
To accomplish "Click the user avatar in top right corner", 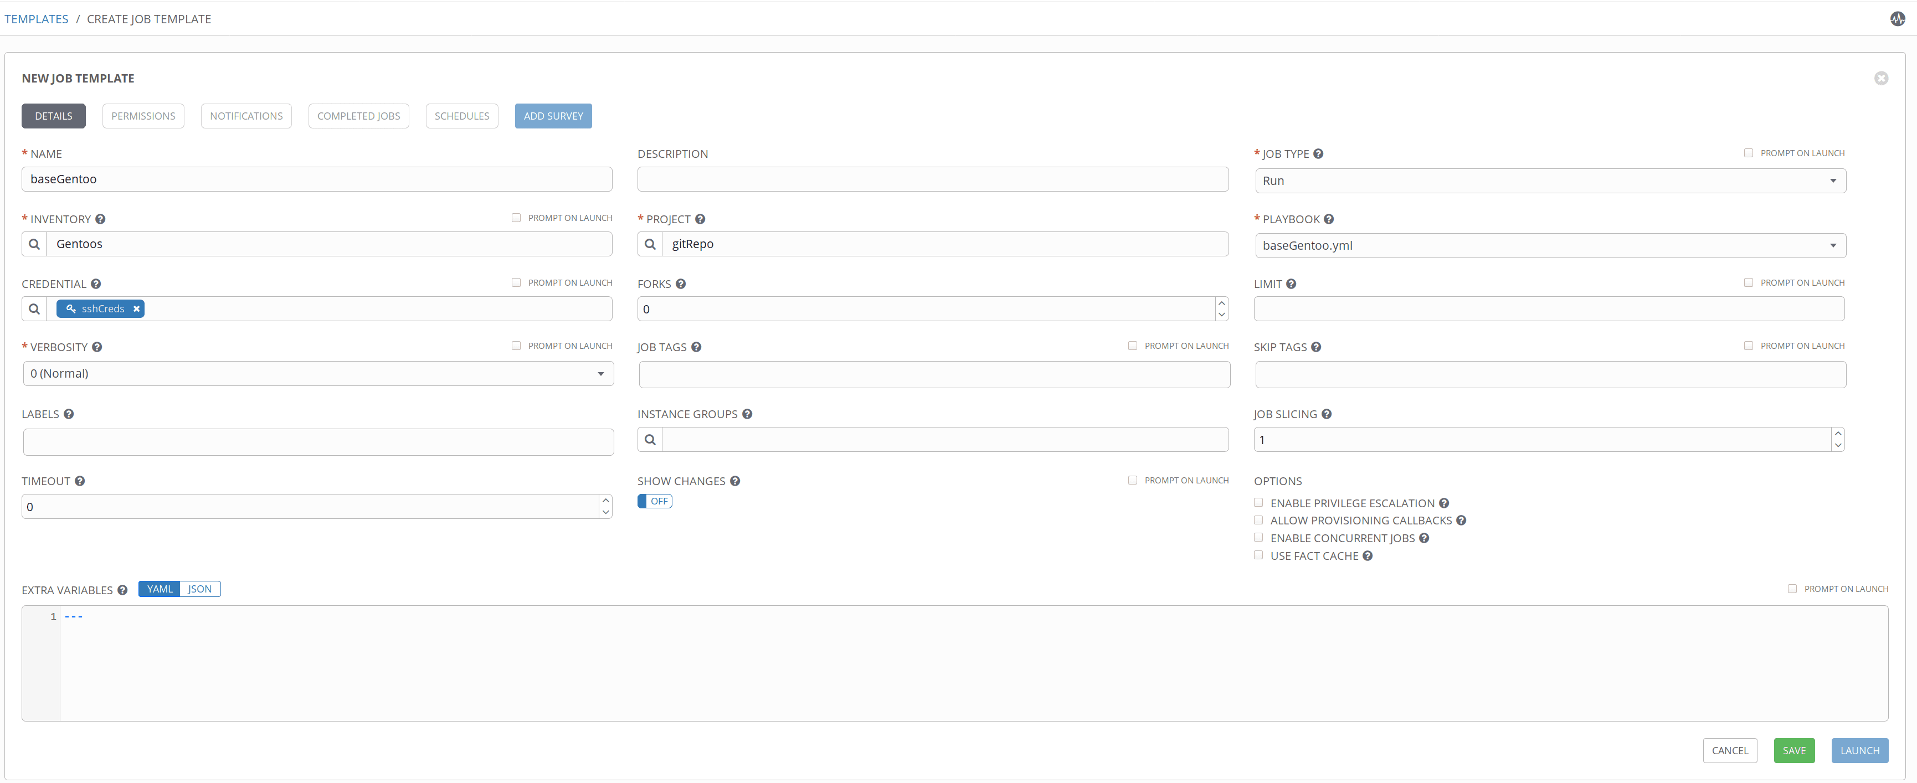I will click(x=1897, y=19).
